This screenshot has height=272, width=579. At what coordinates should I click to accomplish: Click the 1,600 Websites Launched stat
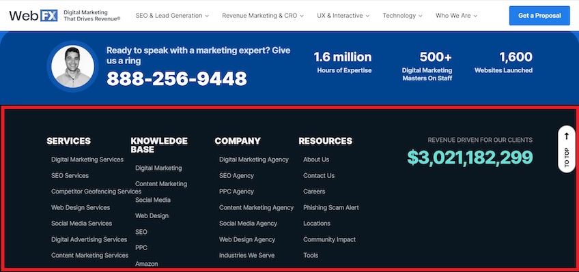(503, 62)
